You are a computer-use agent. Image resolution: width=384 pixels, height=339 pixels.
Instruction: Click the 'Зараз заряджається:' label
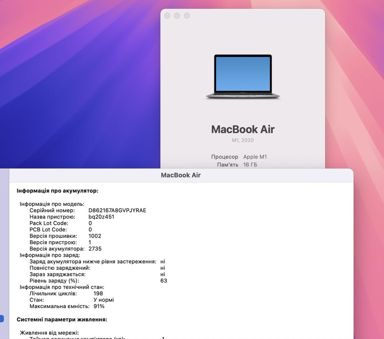(58, 274)
